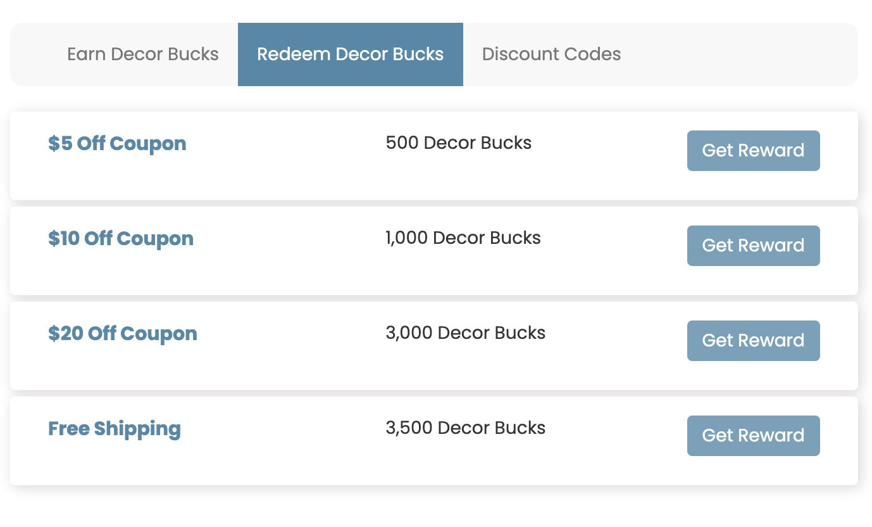Click the 3,500 Decor Bucks cost text

point(465,428)
